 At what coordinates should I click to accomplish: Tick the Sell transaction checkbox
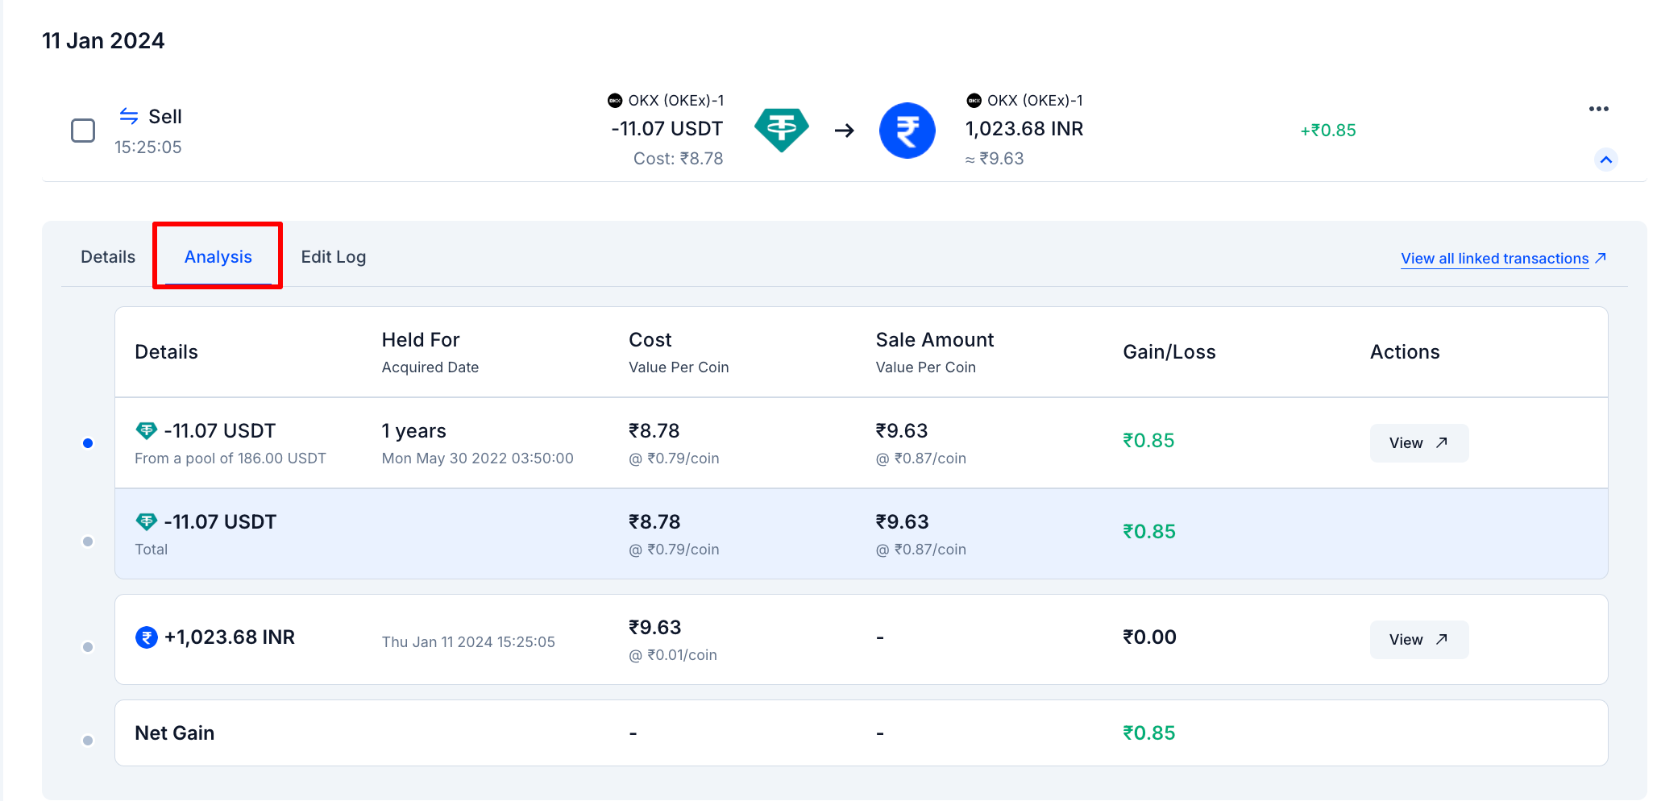click(x=83, y=131)
